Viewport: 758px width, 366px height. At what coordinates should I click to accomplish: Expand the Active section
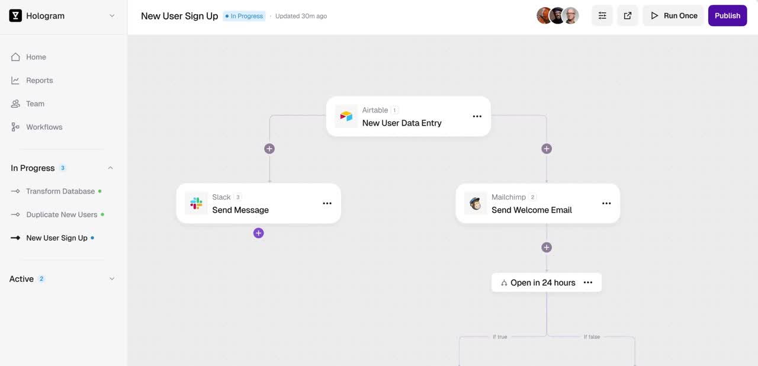coord(111,279)
